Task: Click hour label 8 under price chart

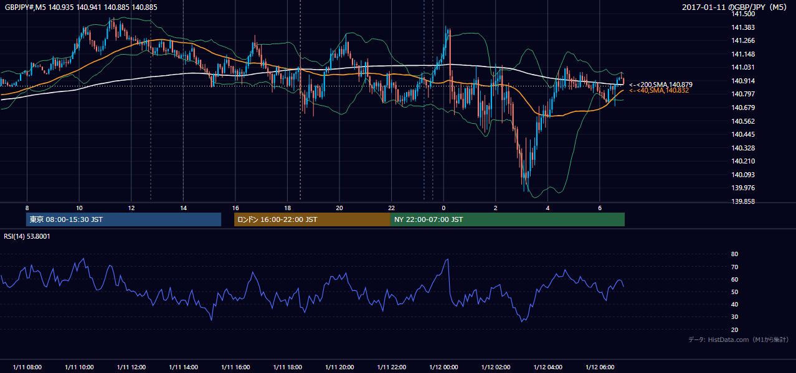Action: (27, 208)
